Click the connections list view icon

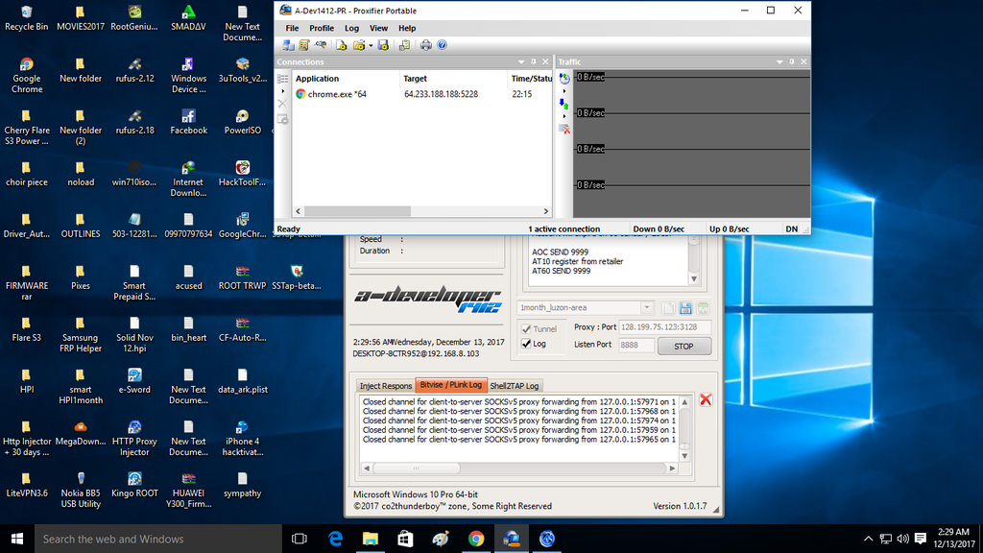[283, 79]
